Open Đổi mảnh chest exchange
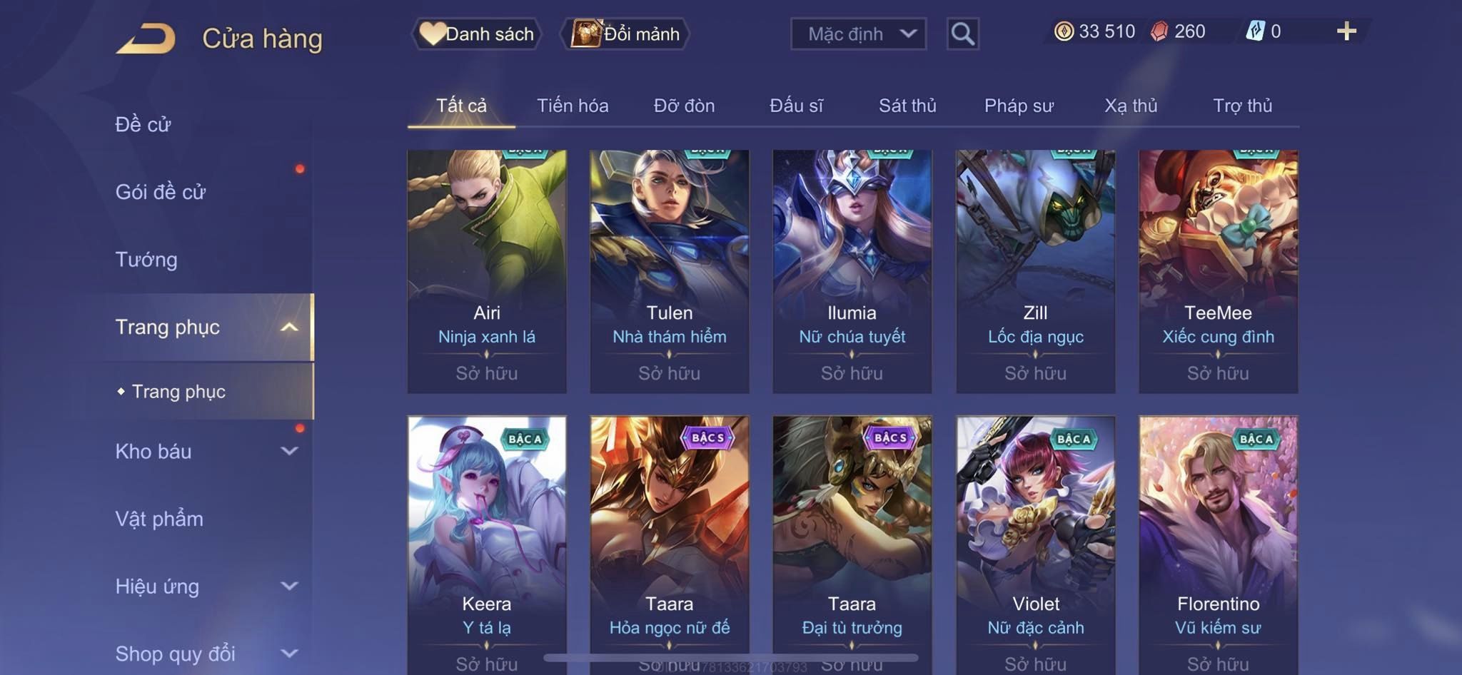 click(625, 34)
